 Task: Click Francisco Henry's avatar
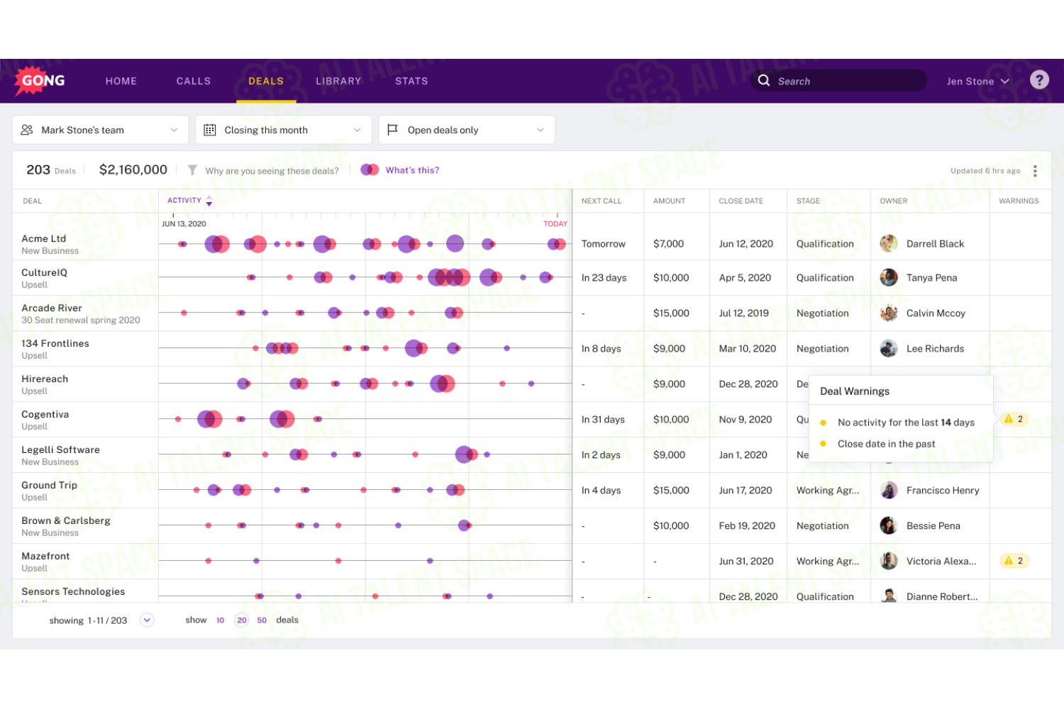coord(889,490)
